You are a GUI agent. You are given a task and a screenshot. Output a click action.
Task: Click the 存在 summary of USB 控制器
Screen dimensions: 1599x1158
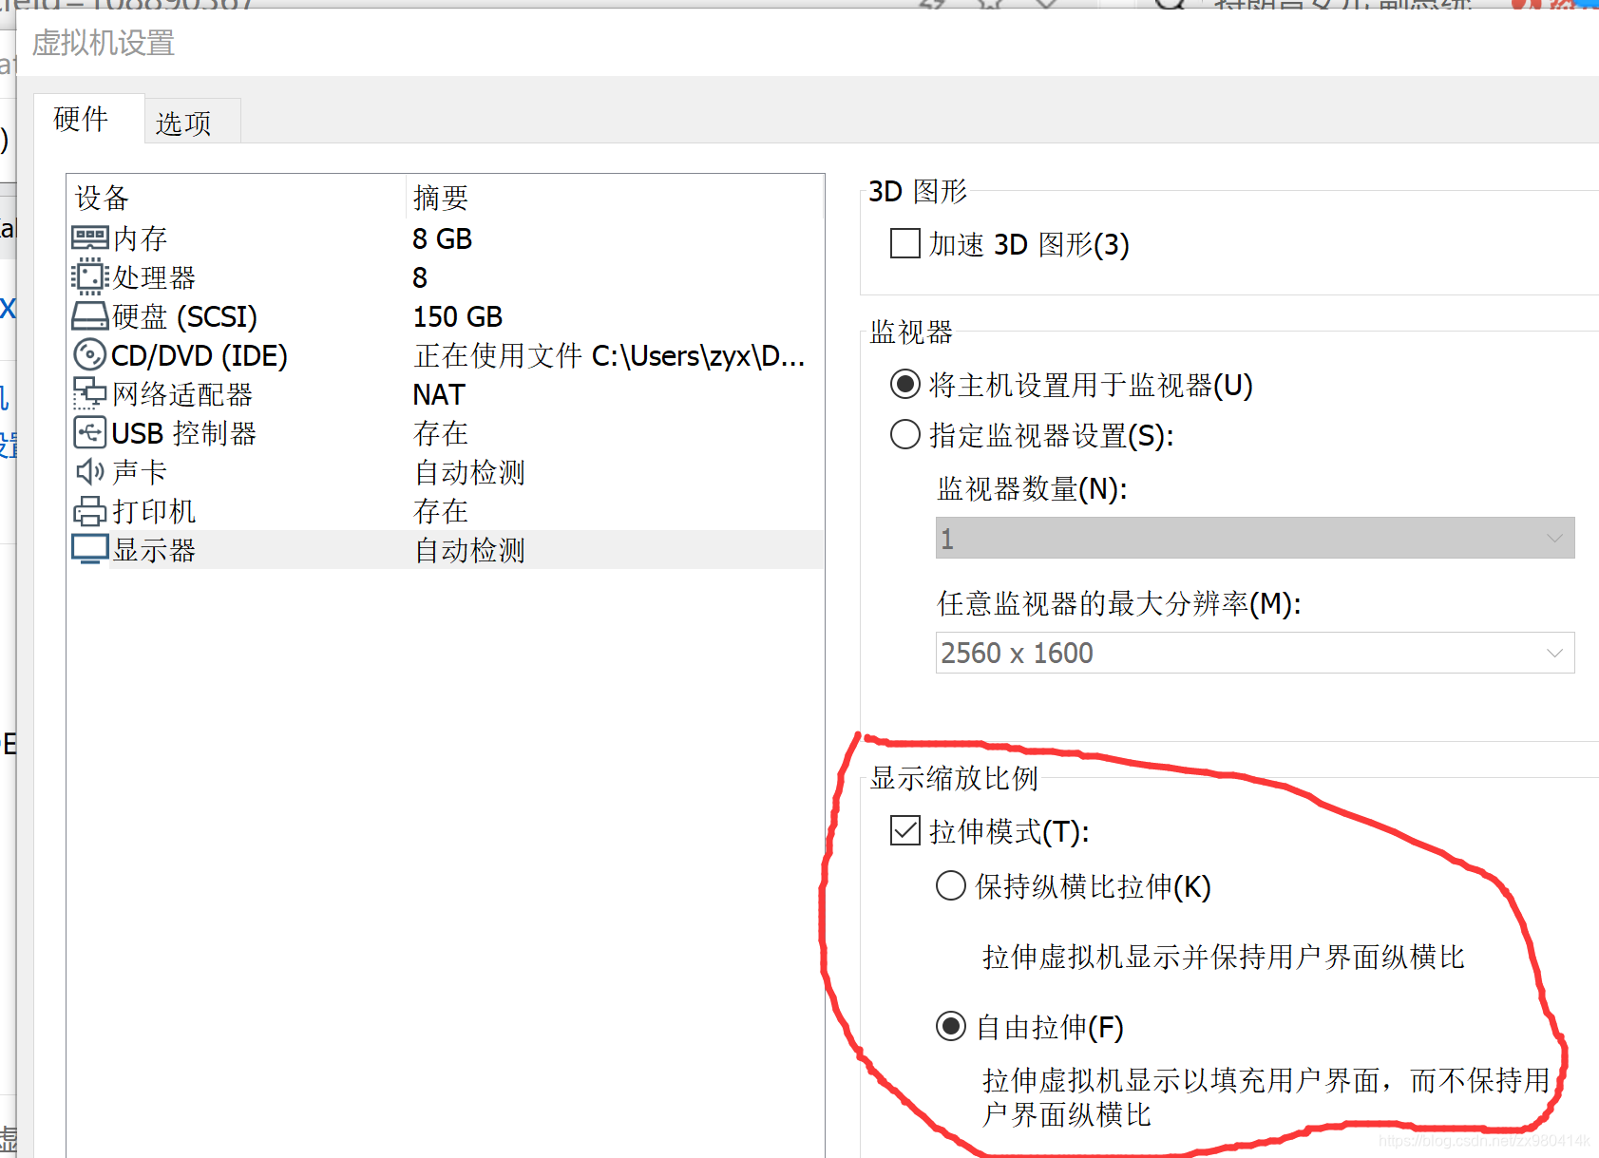click(441, 433)
